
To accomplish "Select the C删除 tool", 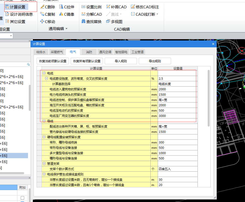I will pos(47,7).
